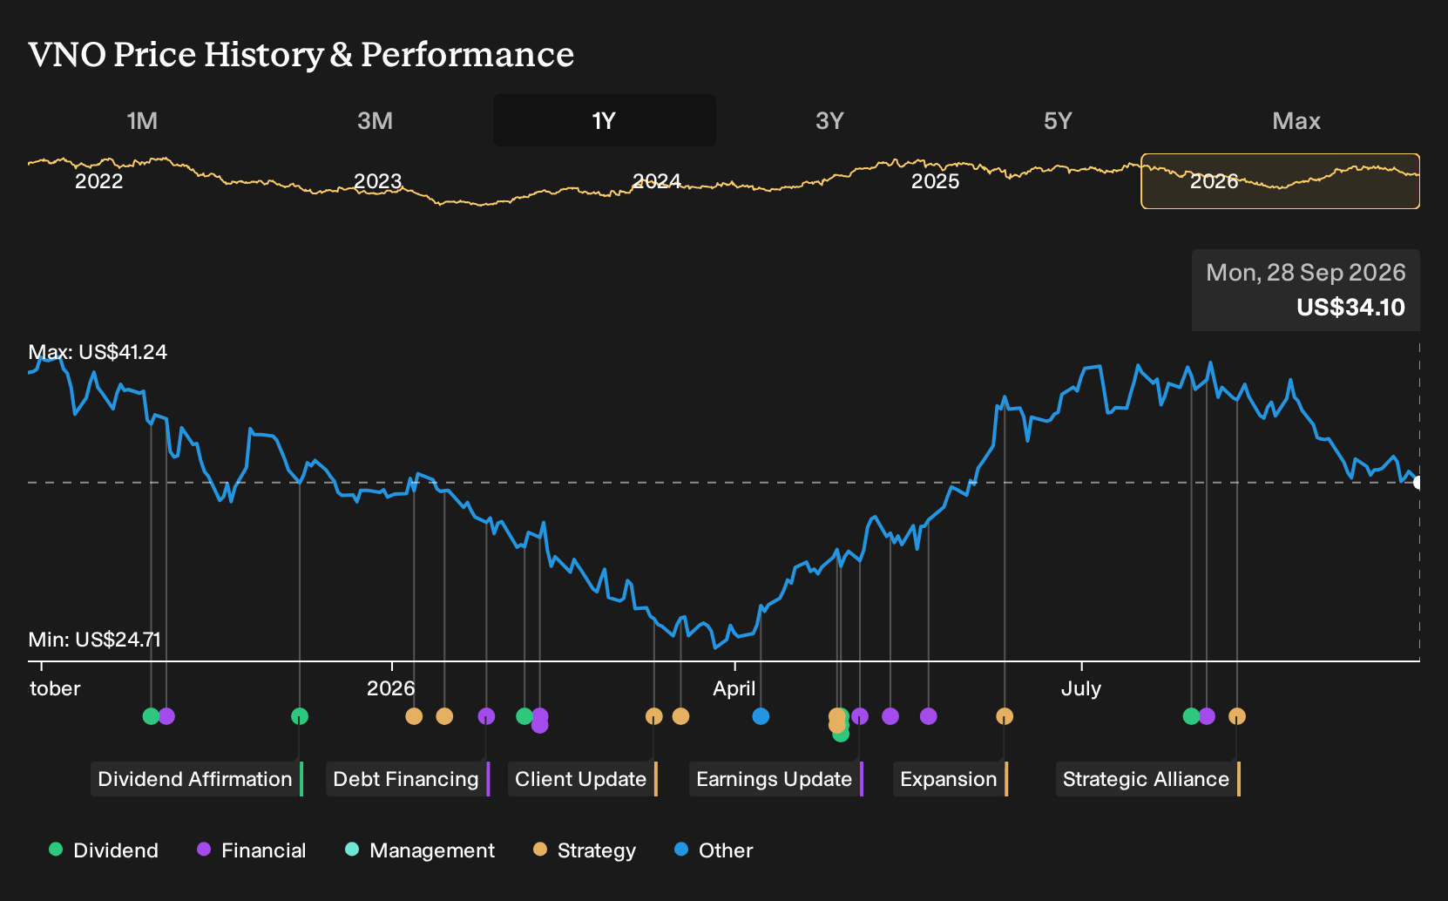This screenshot has width=1448, height=901.
Task: Select the 1M time range tab
Action: pos(142,120)
